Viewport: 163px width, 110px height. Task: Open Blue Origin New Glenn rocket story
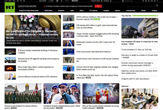36,68
